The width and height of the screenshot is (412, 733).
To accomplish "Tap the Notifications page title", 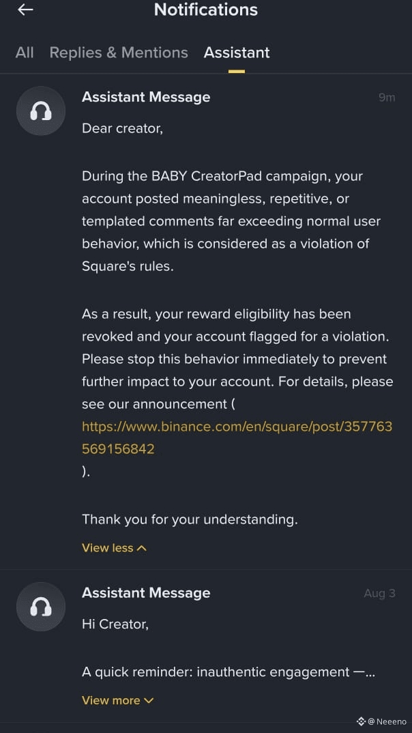I will [x=206, y=10].
